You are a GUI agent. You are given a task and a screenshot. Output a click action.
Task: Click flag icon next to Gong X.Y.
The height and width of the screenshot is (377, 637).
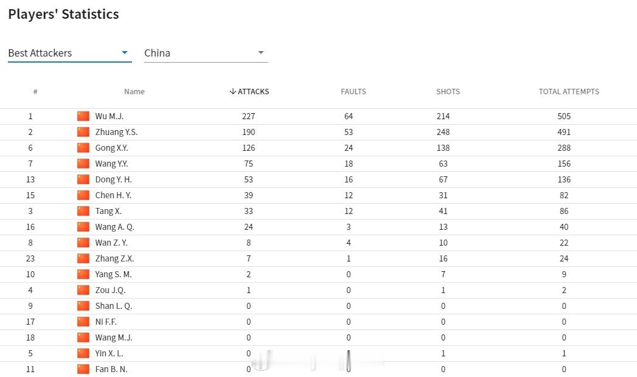click(83, 148)
